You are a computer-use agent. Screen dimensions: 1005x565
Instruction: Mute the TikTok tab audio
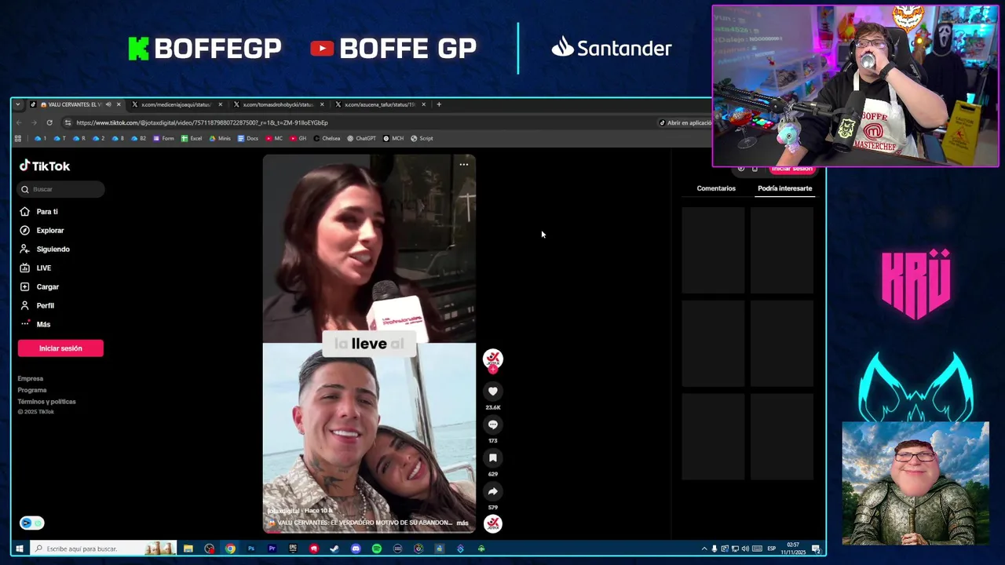point(108,104)
